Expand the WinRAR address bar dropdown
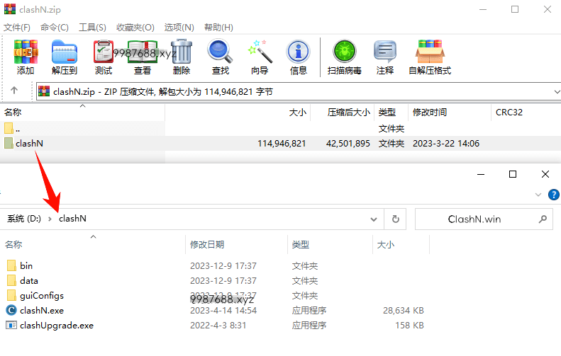 click(556, 92)
